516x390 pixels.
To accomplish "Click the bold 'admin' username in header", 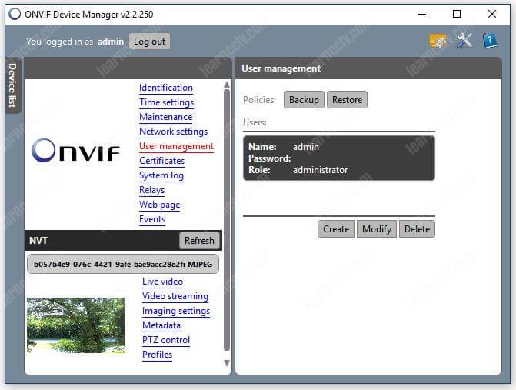I will tap(111, 42).
